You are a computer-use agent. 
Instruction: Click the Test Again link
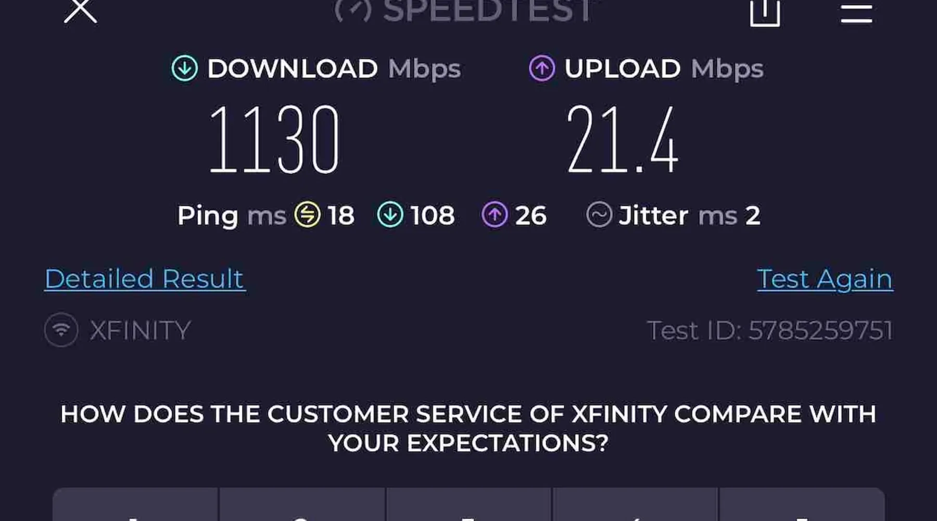pyautogui.click(x=825, y=279)
